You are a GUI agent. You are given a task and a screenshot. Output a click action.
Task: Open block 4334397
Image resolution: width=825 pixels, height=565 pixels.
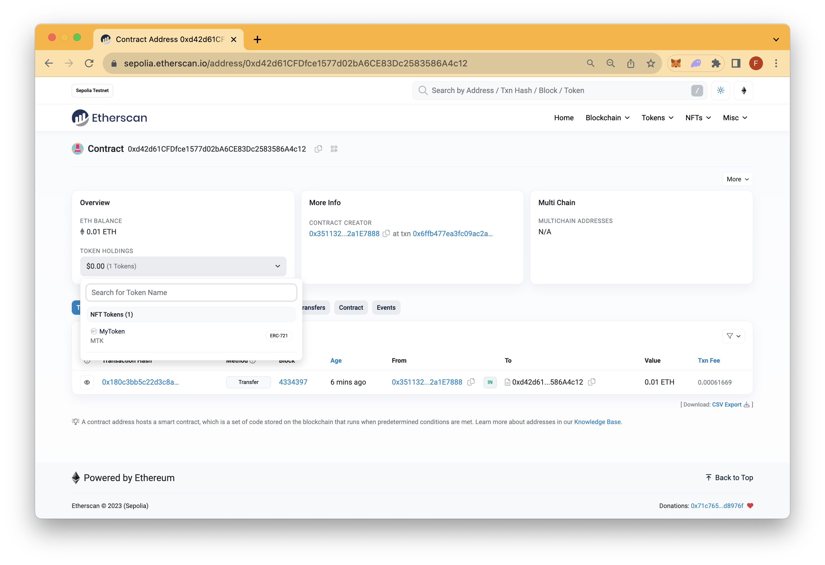(293, 382)
